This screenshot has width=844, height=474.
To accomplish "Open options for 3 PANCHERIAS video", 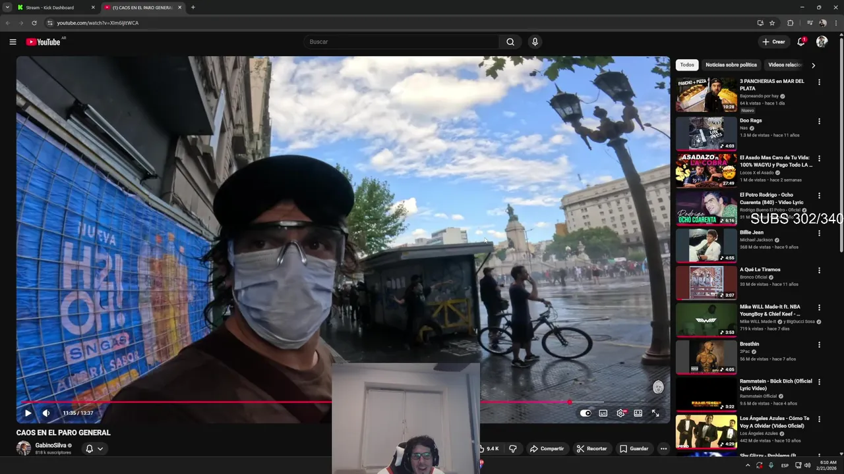I will coord(819,82).
